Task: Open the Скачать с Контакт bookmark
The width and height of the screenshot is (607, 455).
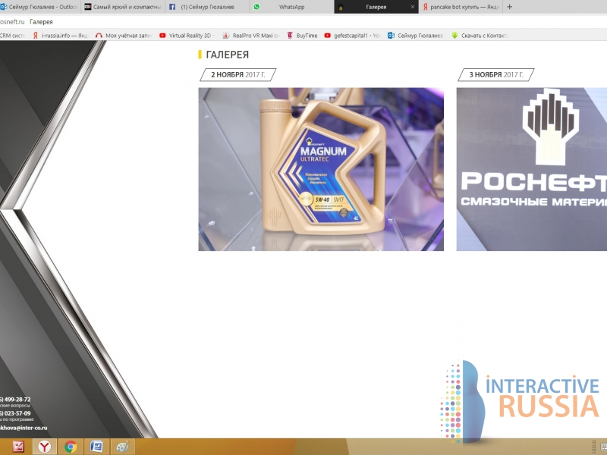Action: pos(480,36)
